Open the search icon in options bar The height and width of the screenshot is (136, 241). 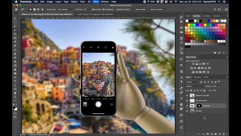[215, 9]
